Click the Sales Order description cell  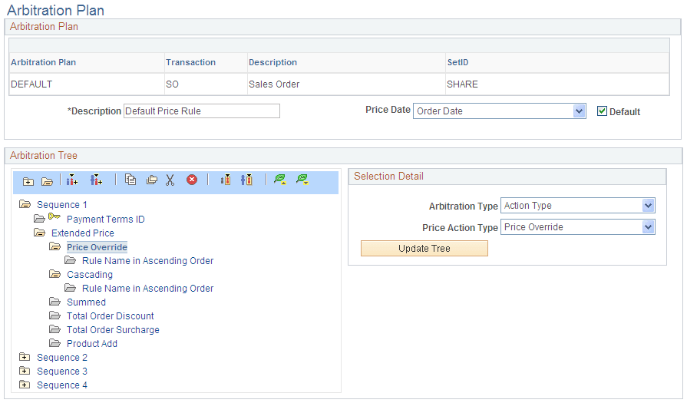(274, 84)
